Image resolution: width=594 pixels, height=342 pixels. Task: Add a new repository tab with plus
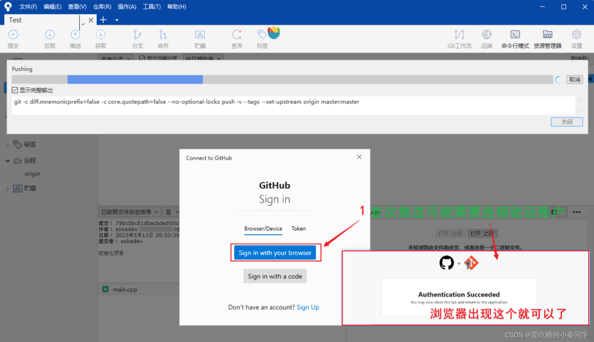pos(103,20)
